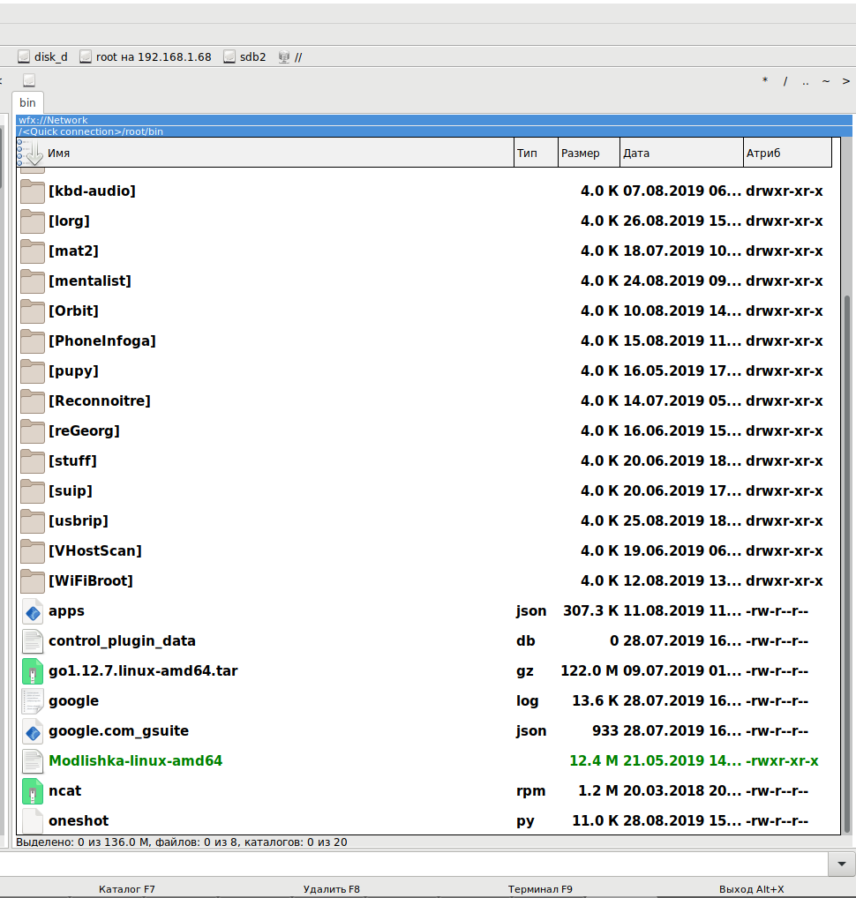The image size is (856, 898).
Task: Select the go1.12.7.linux-amd64.tar archive icon
Action: [x=33, y=671]
